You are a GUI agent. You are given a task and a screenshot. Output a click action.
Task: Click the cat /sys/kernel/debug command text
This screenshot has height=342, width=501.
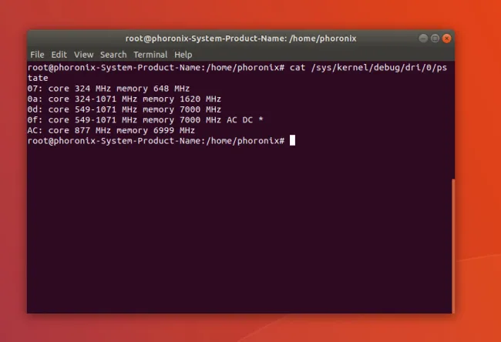pos(368,68)
